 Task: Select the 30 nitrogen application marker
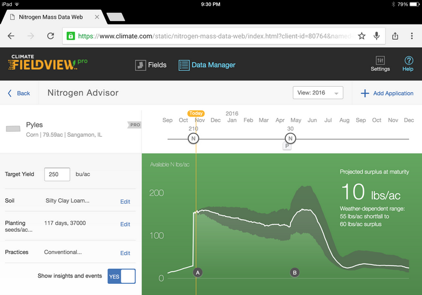pos(290,138)
